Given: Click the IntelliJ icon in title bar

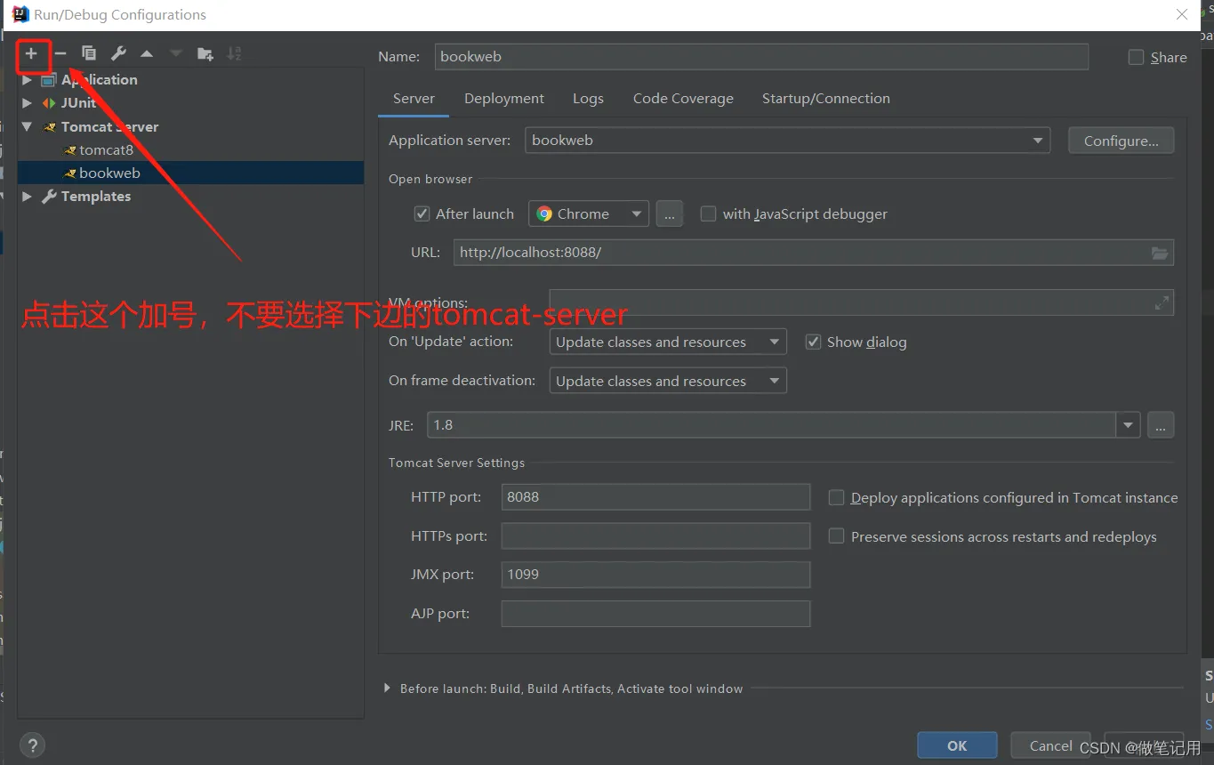Looking at the screenshot, I should [20, 14].
